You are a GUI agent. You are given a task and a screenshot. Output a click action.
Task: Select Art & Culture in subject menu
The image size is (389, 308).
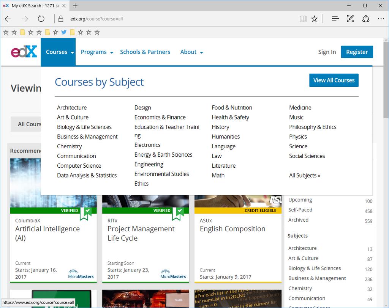[x=73, y=117]
